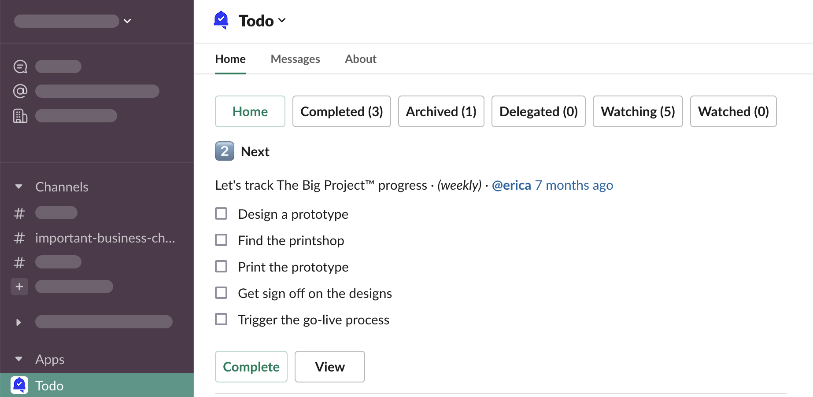This screenshot has width=813, height=397.
Task: Mark "Trigger the go-live process" checkbox
Action: point(221,320)
